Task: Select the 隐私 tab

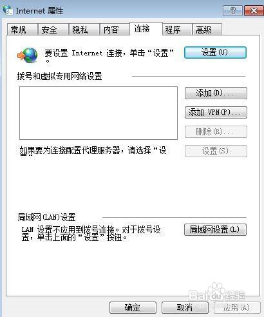Action: [x=84, y=30]
